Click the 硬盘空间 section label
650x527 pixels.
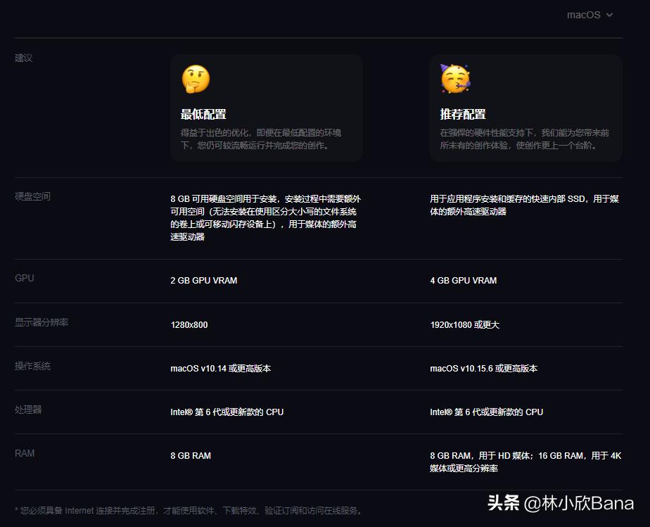click(x=32, y=196)
